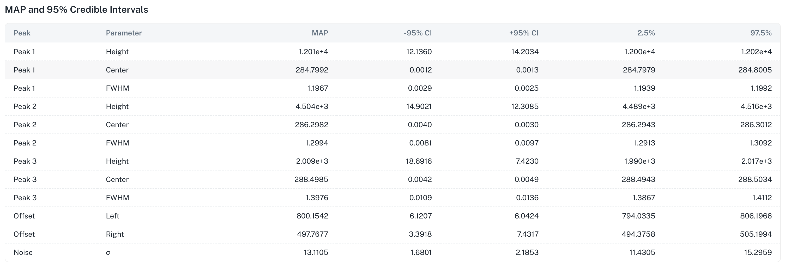Click the σ parameter cell
Screen dimensions: 785x268
(x=108, y=253)
